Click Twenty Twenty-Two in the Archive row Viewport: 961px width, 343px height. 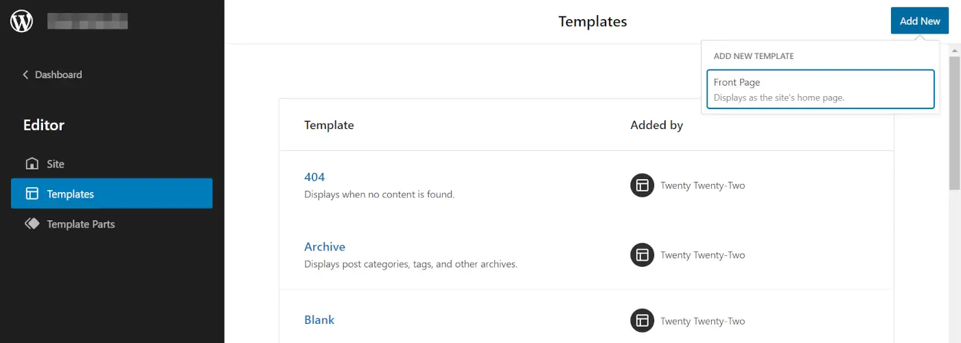pyautogui.click(x=703, y=255)
